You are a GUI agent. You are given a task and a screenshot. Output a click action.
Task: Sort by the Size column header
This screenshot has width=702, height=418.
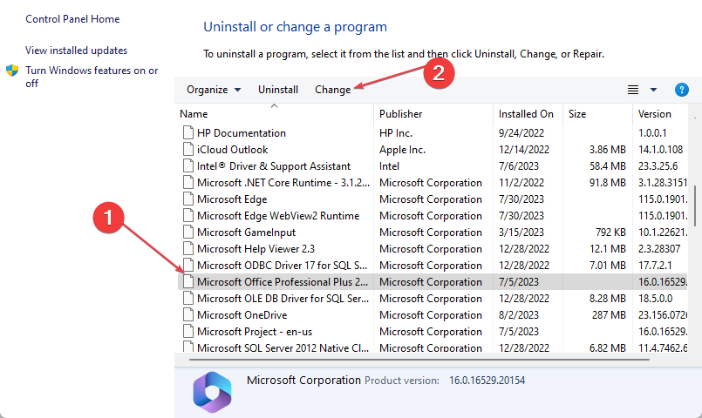(x=577, y=114)
